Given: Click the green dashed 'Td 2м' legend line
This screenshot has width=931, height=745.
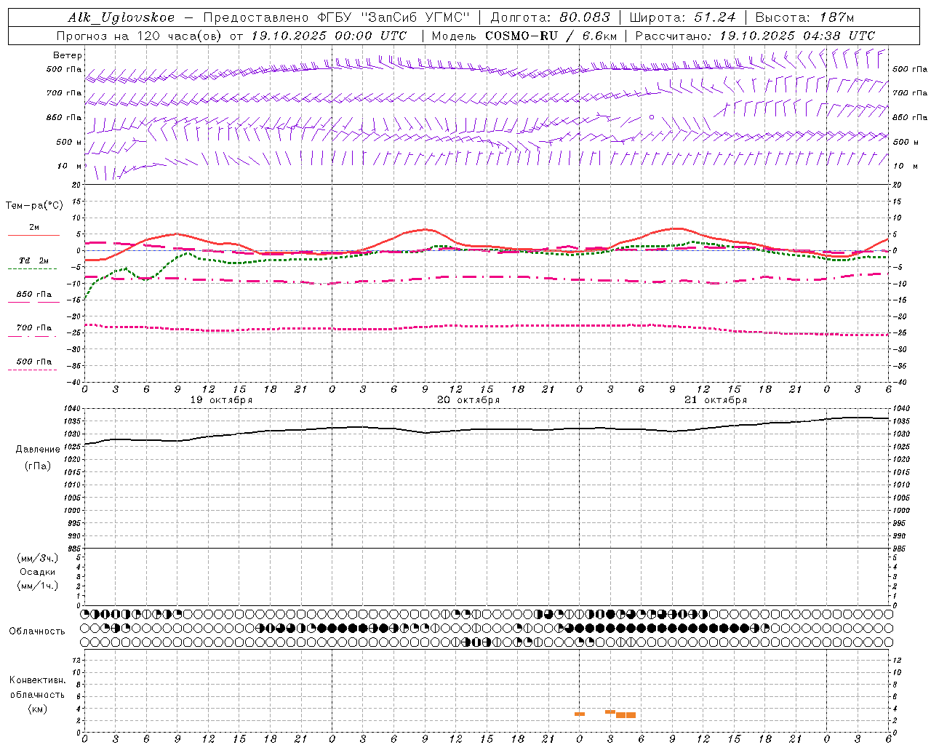Looking at the screenshot, I should tap(32, 269).
